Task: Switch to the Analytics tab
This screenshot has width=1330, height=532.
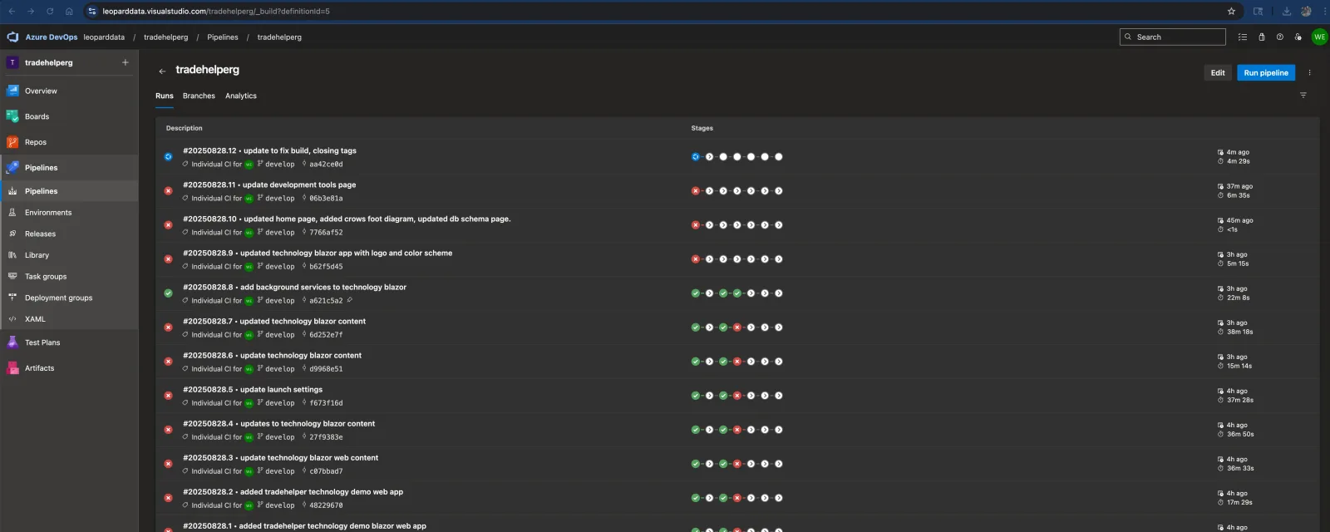Action: 241,96
